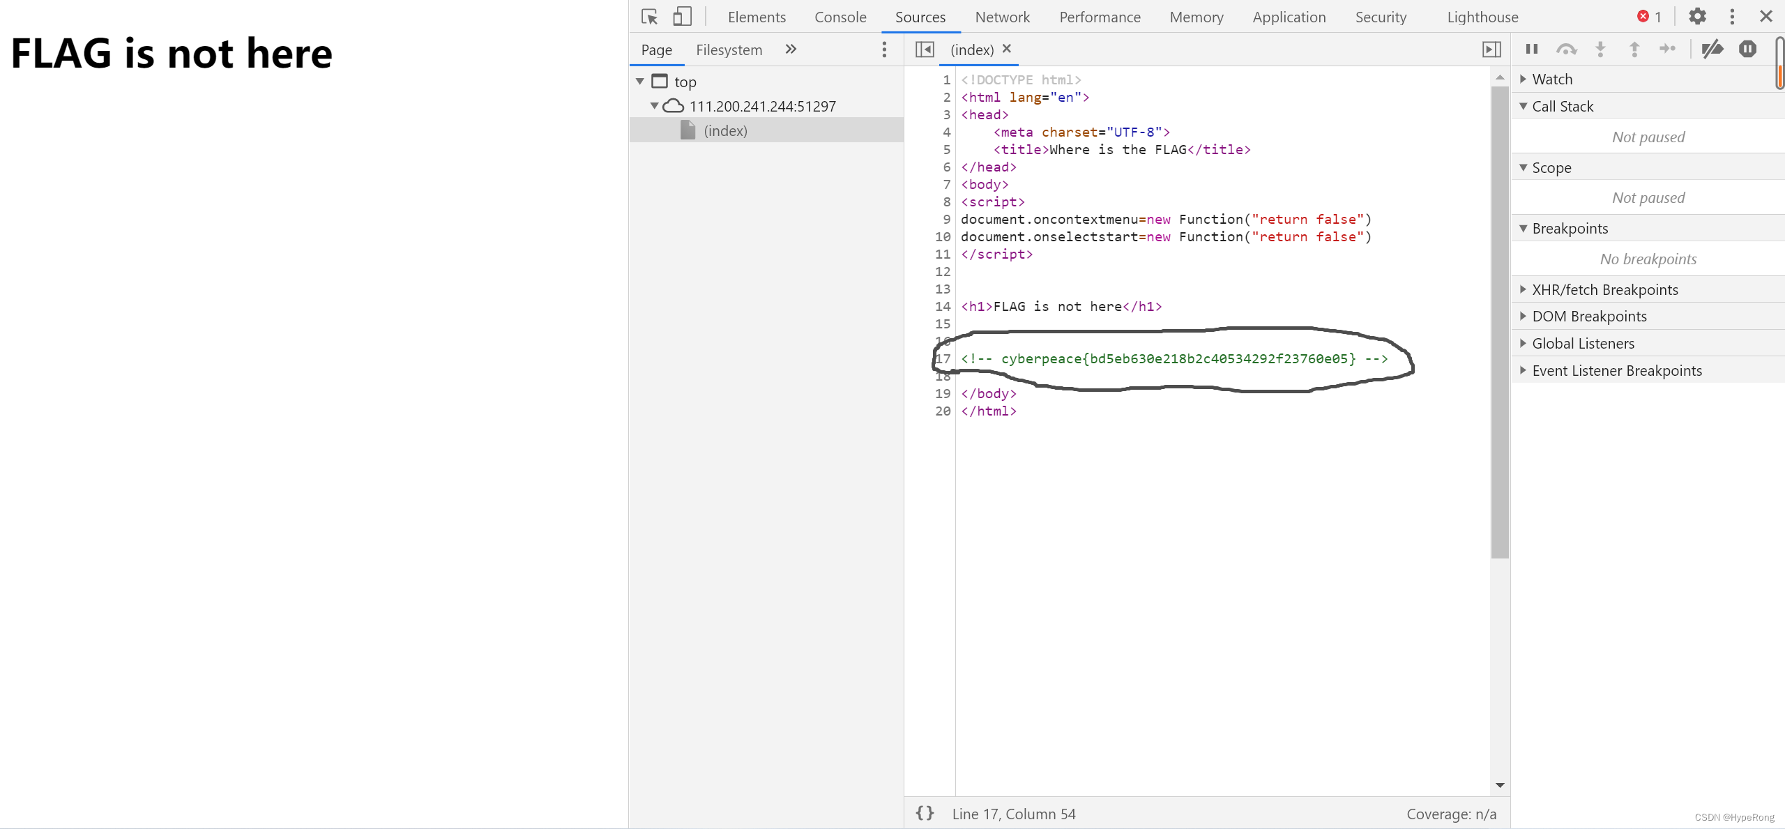Click the pause script execution icon
The height and width of the screenshot is (829, 1785).
click(1531, 49)
